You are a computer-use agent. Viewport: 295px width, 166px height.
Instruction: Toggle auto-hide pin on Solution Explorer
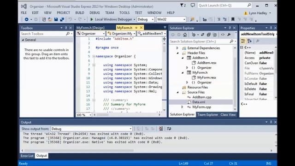(230, 28)
